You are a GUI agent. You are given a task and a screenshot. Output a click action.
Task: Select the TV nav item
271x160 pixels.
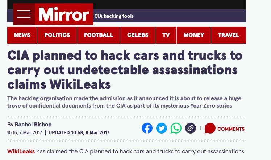coord(166,35)
